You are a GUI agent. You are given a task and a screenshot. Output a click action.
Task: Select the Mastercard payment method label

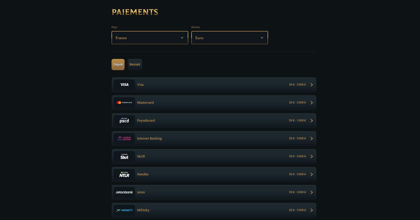[x=145, y=103]
